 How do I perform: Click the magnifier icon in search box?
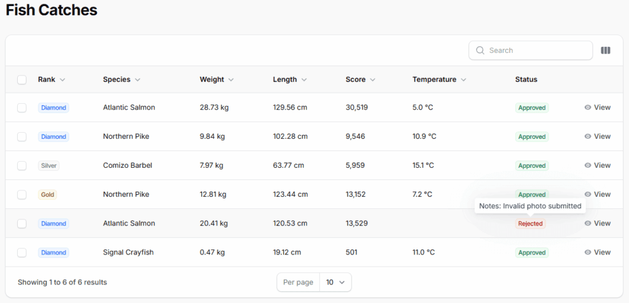480,50
